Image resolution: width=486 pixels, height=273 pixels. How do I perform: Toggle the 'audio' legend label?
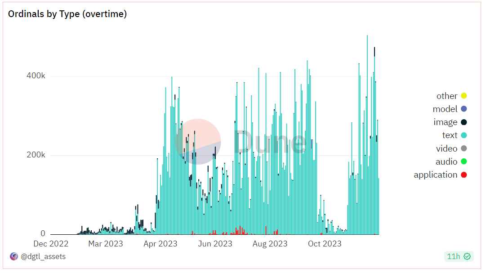click(x=446, y=162)
